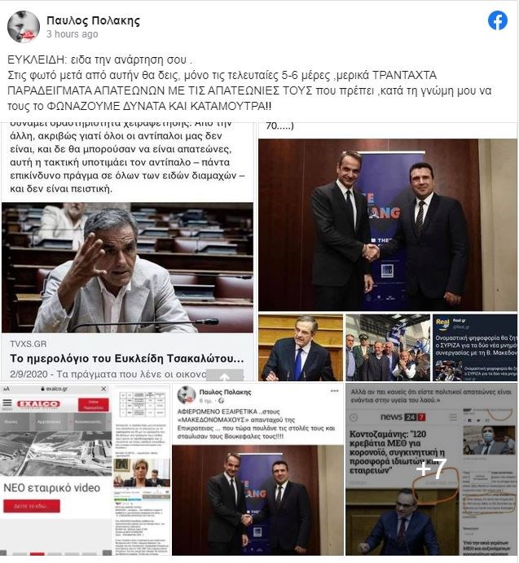Click the '3 hours ago' timestamp
519x563 pixels.
pyautogui.click(x=73, y=34)
